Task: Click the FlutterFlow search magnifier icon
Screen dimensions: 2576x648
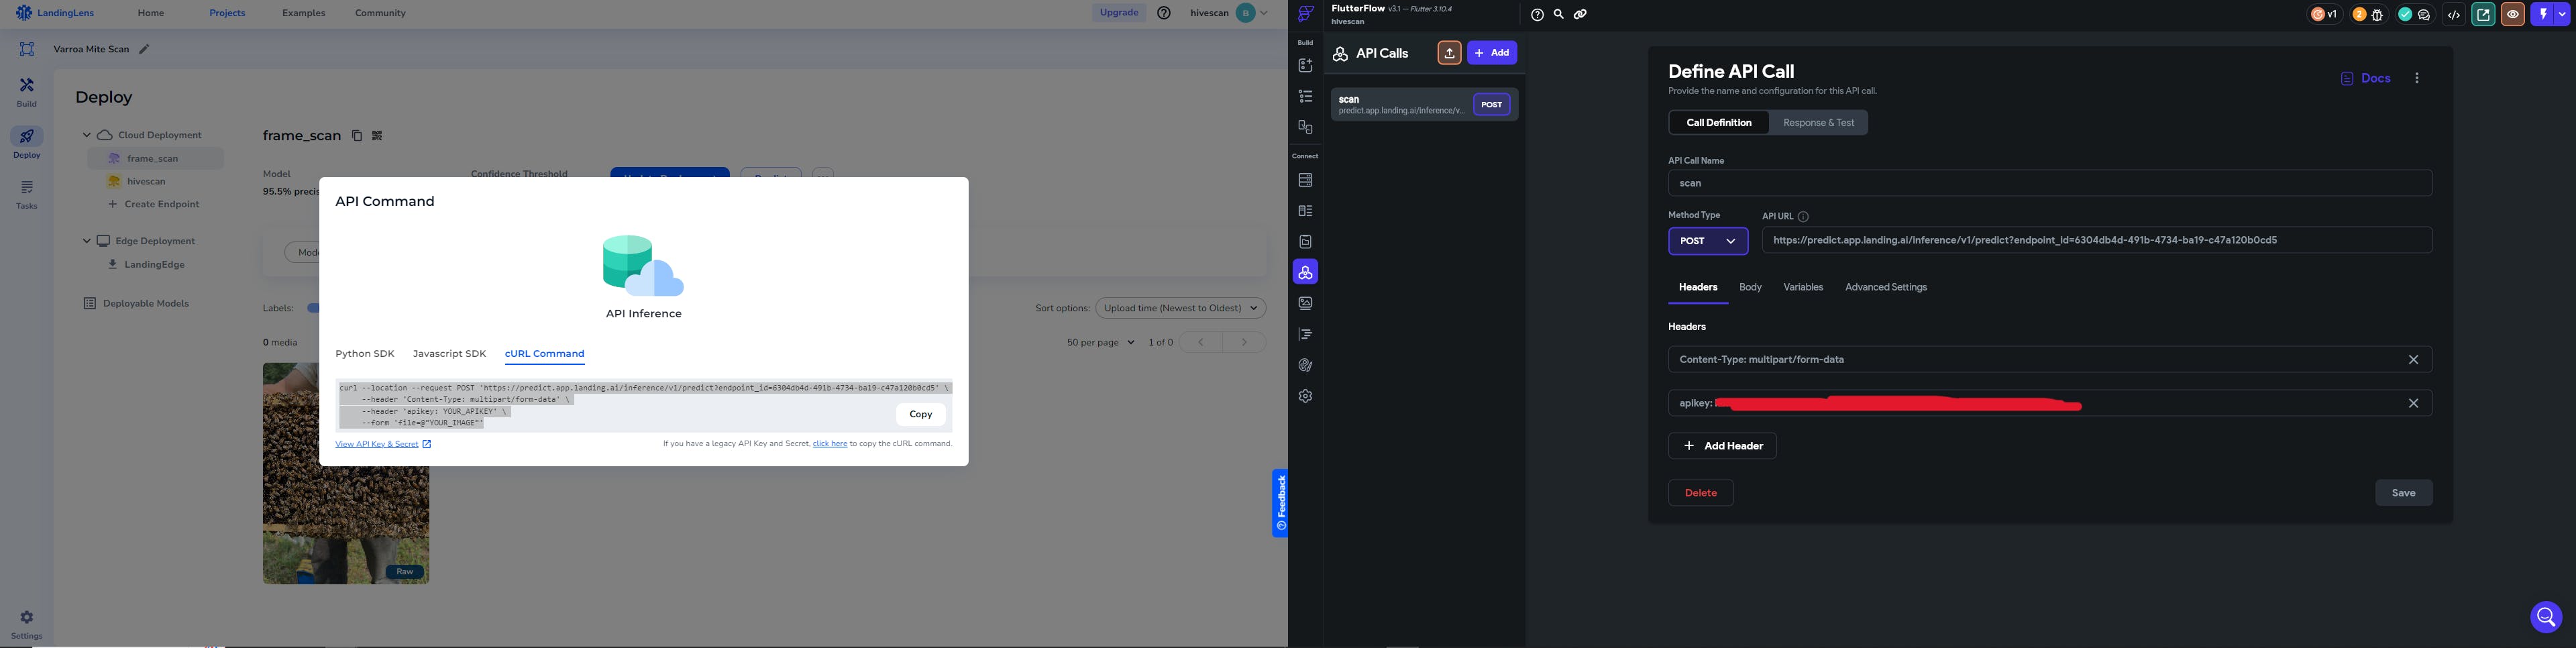Action: (1558, 14)
